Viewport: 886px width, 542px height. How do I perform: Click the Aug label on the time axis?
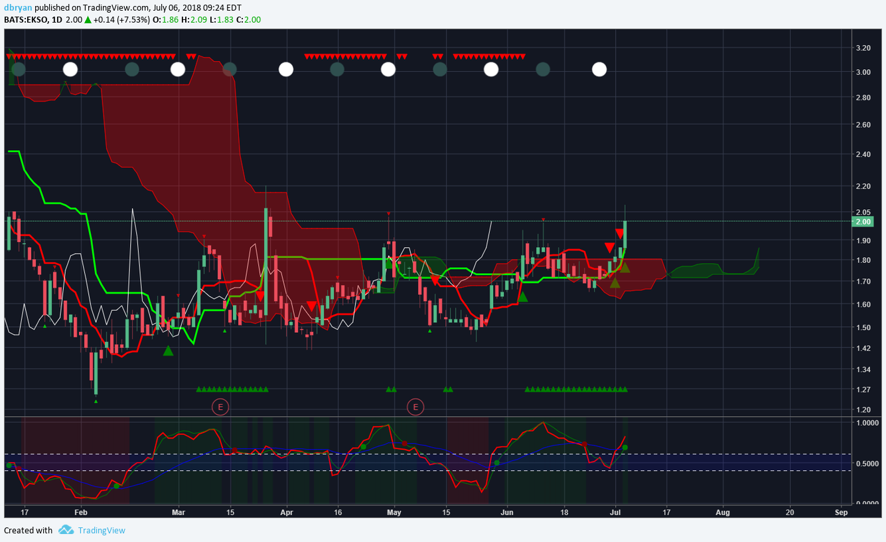pyautogui.click(x=723, y=513)
